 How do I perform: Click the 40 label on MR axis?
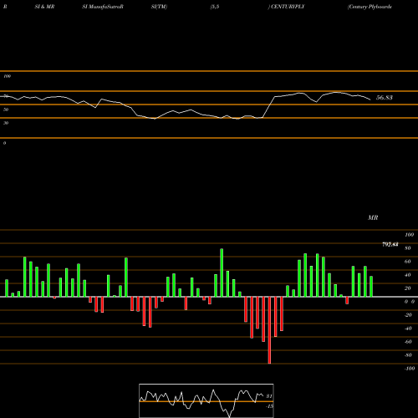[408, 275]
